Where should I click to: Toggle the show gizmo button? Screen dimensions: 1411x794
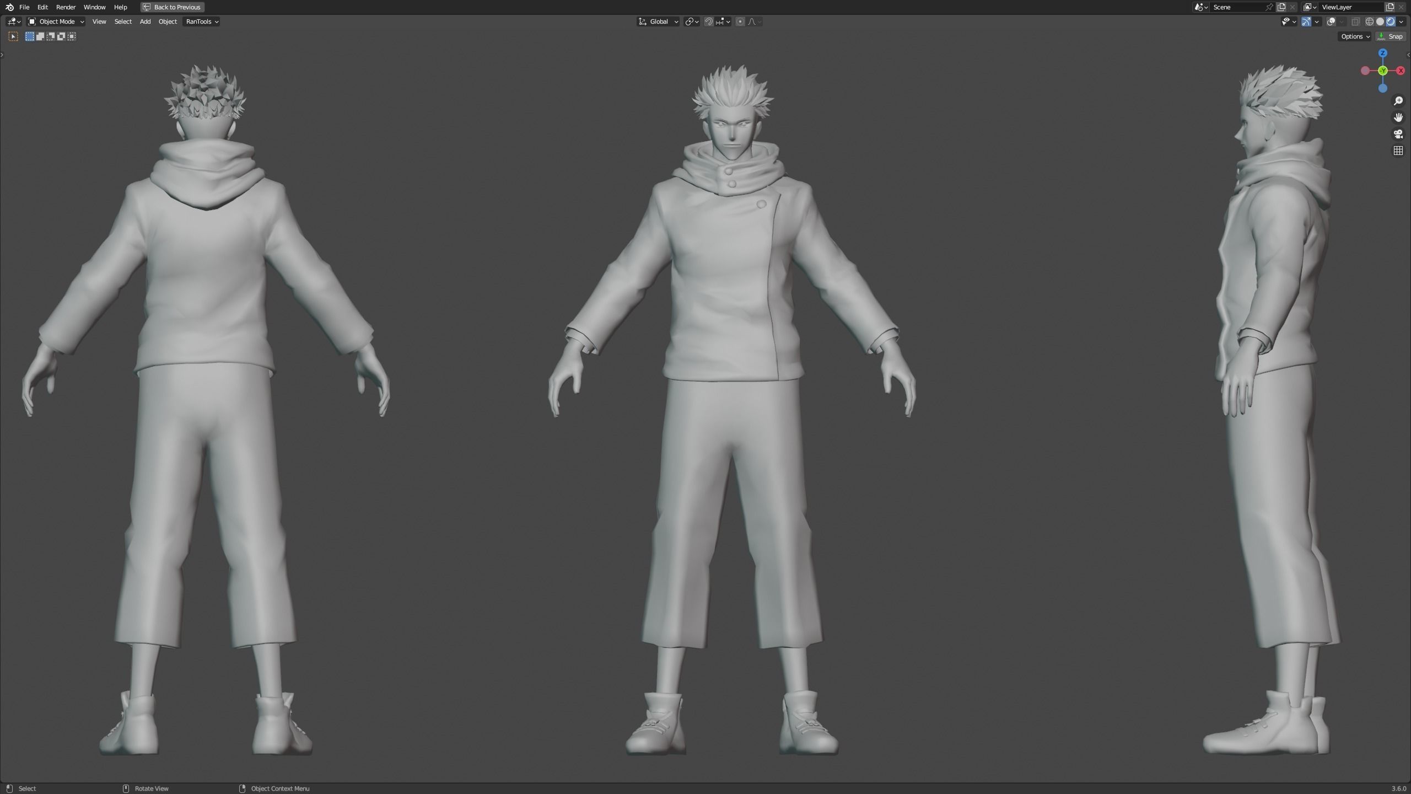(1306, 22)
